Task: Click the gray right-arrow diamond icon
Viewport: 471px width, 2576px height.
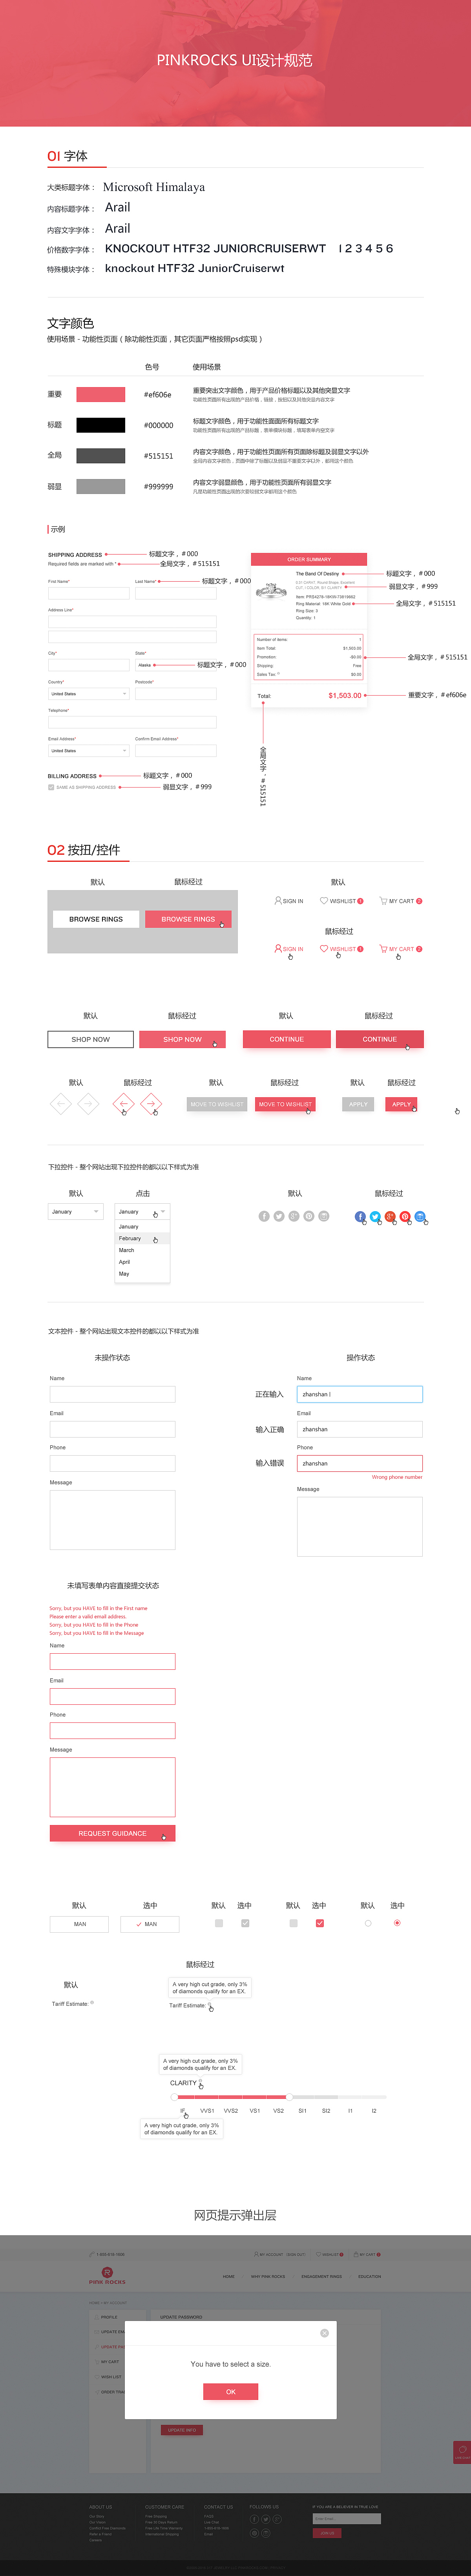Action: point(88,1104)
